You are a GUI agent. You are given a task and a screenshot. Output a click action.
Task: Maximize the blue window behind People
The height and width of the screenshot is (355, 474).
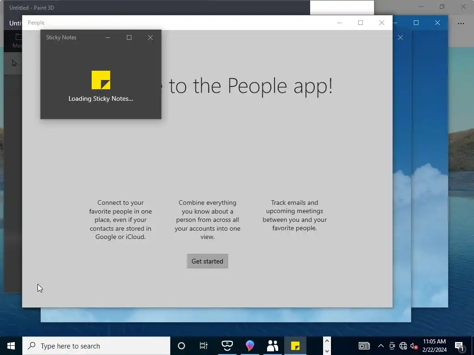click(x=416, y=23)
